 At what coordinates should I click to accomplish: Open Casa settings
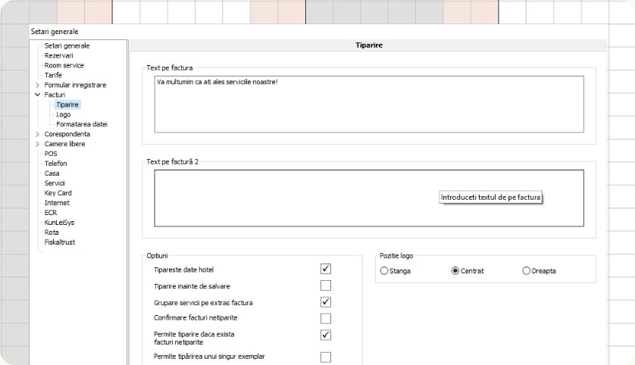[52, 173]
